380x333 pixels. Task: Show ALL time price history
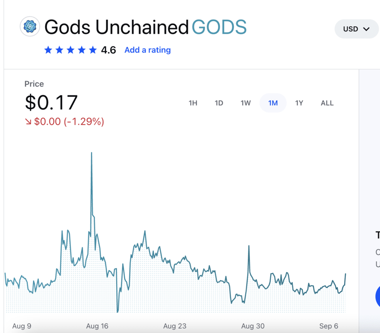(x=327, y=103)
